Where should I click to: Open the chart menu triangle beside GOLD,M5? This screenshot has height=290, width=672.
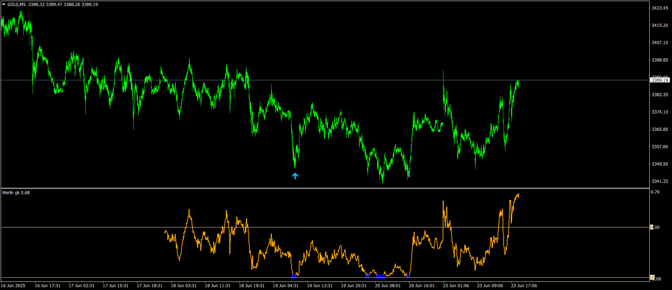[4, 5]
